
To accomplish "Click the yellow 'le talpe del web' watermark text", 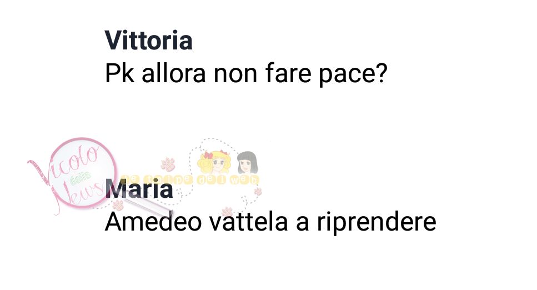I will tap(190, 179).
